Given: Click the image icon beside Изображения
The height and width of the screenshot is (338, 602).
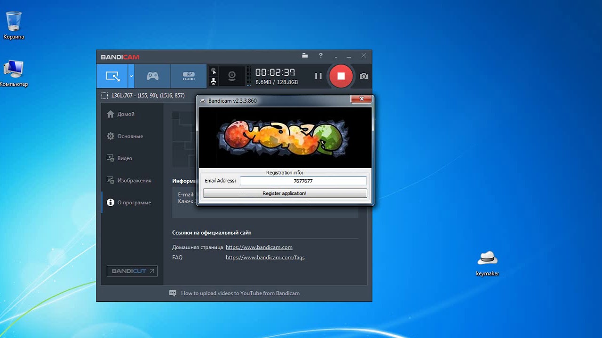Looking at the screenshot, I should [x=111, y=180].
